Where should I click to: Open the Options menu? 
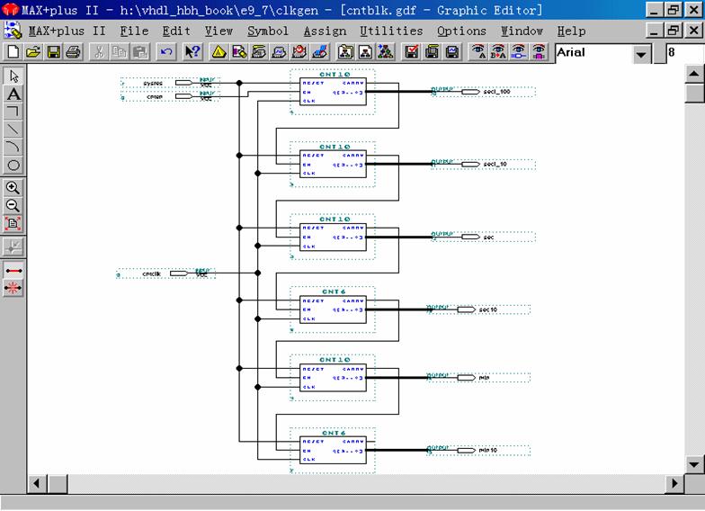coord(461,31)
